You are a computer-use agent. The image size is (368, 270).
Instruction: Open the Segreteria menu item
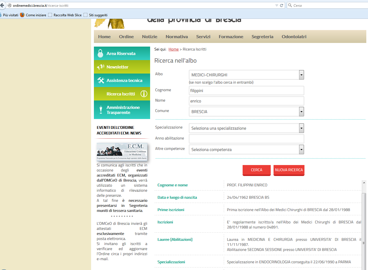coord(262,36)
